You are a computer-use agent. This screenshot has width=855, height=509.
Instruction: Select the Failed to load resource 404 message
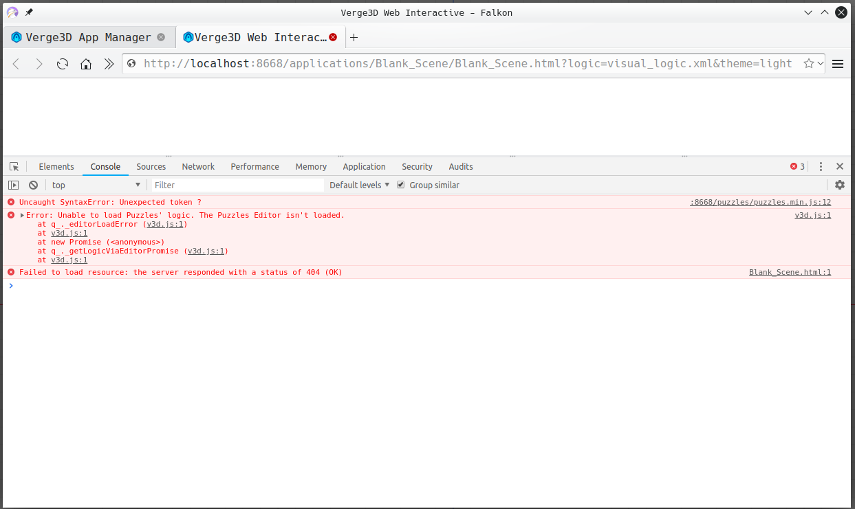[x=180, y=272]
